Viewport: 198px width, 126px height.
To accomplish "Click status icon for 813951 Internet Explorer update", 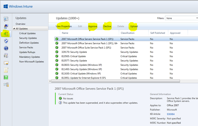I will coord(57,78).
